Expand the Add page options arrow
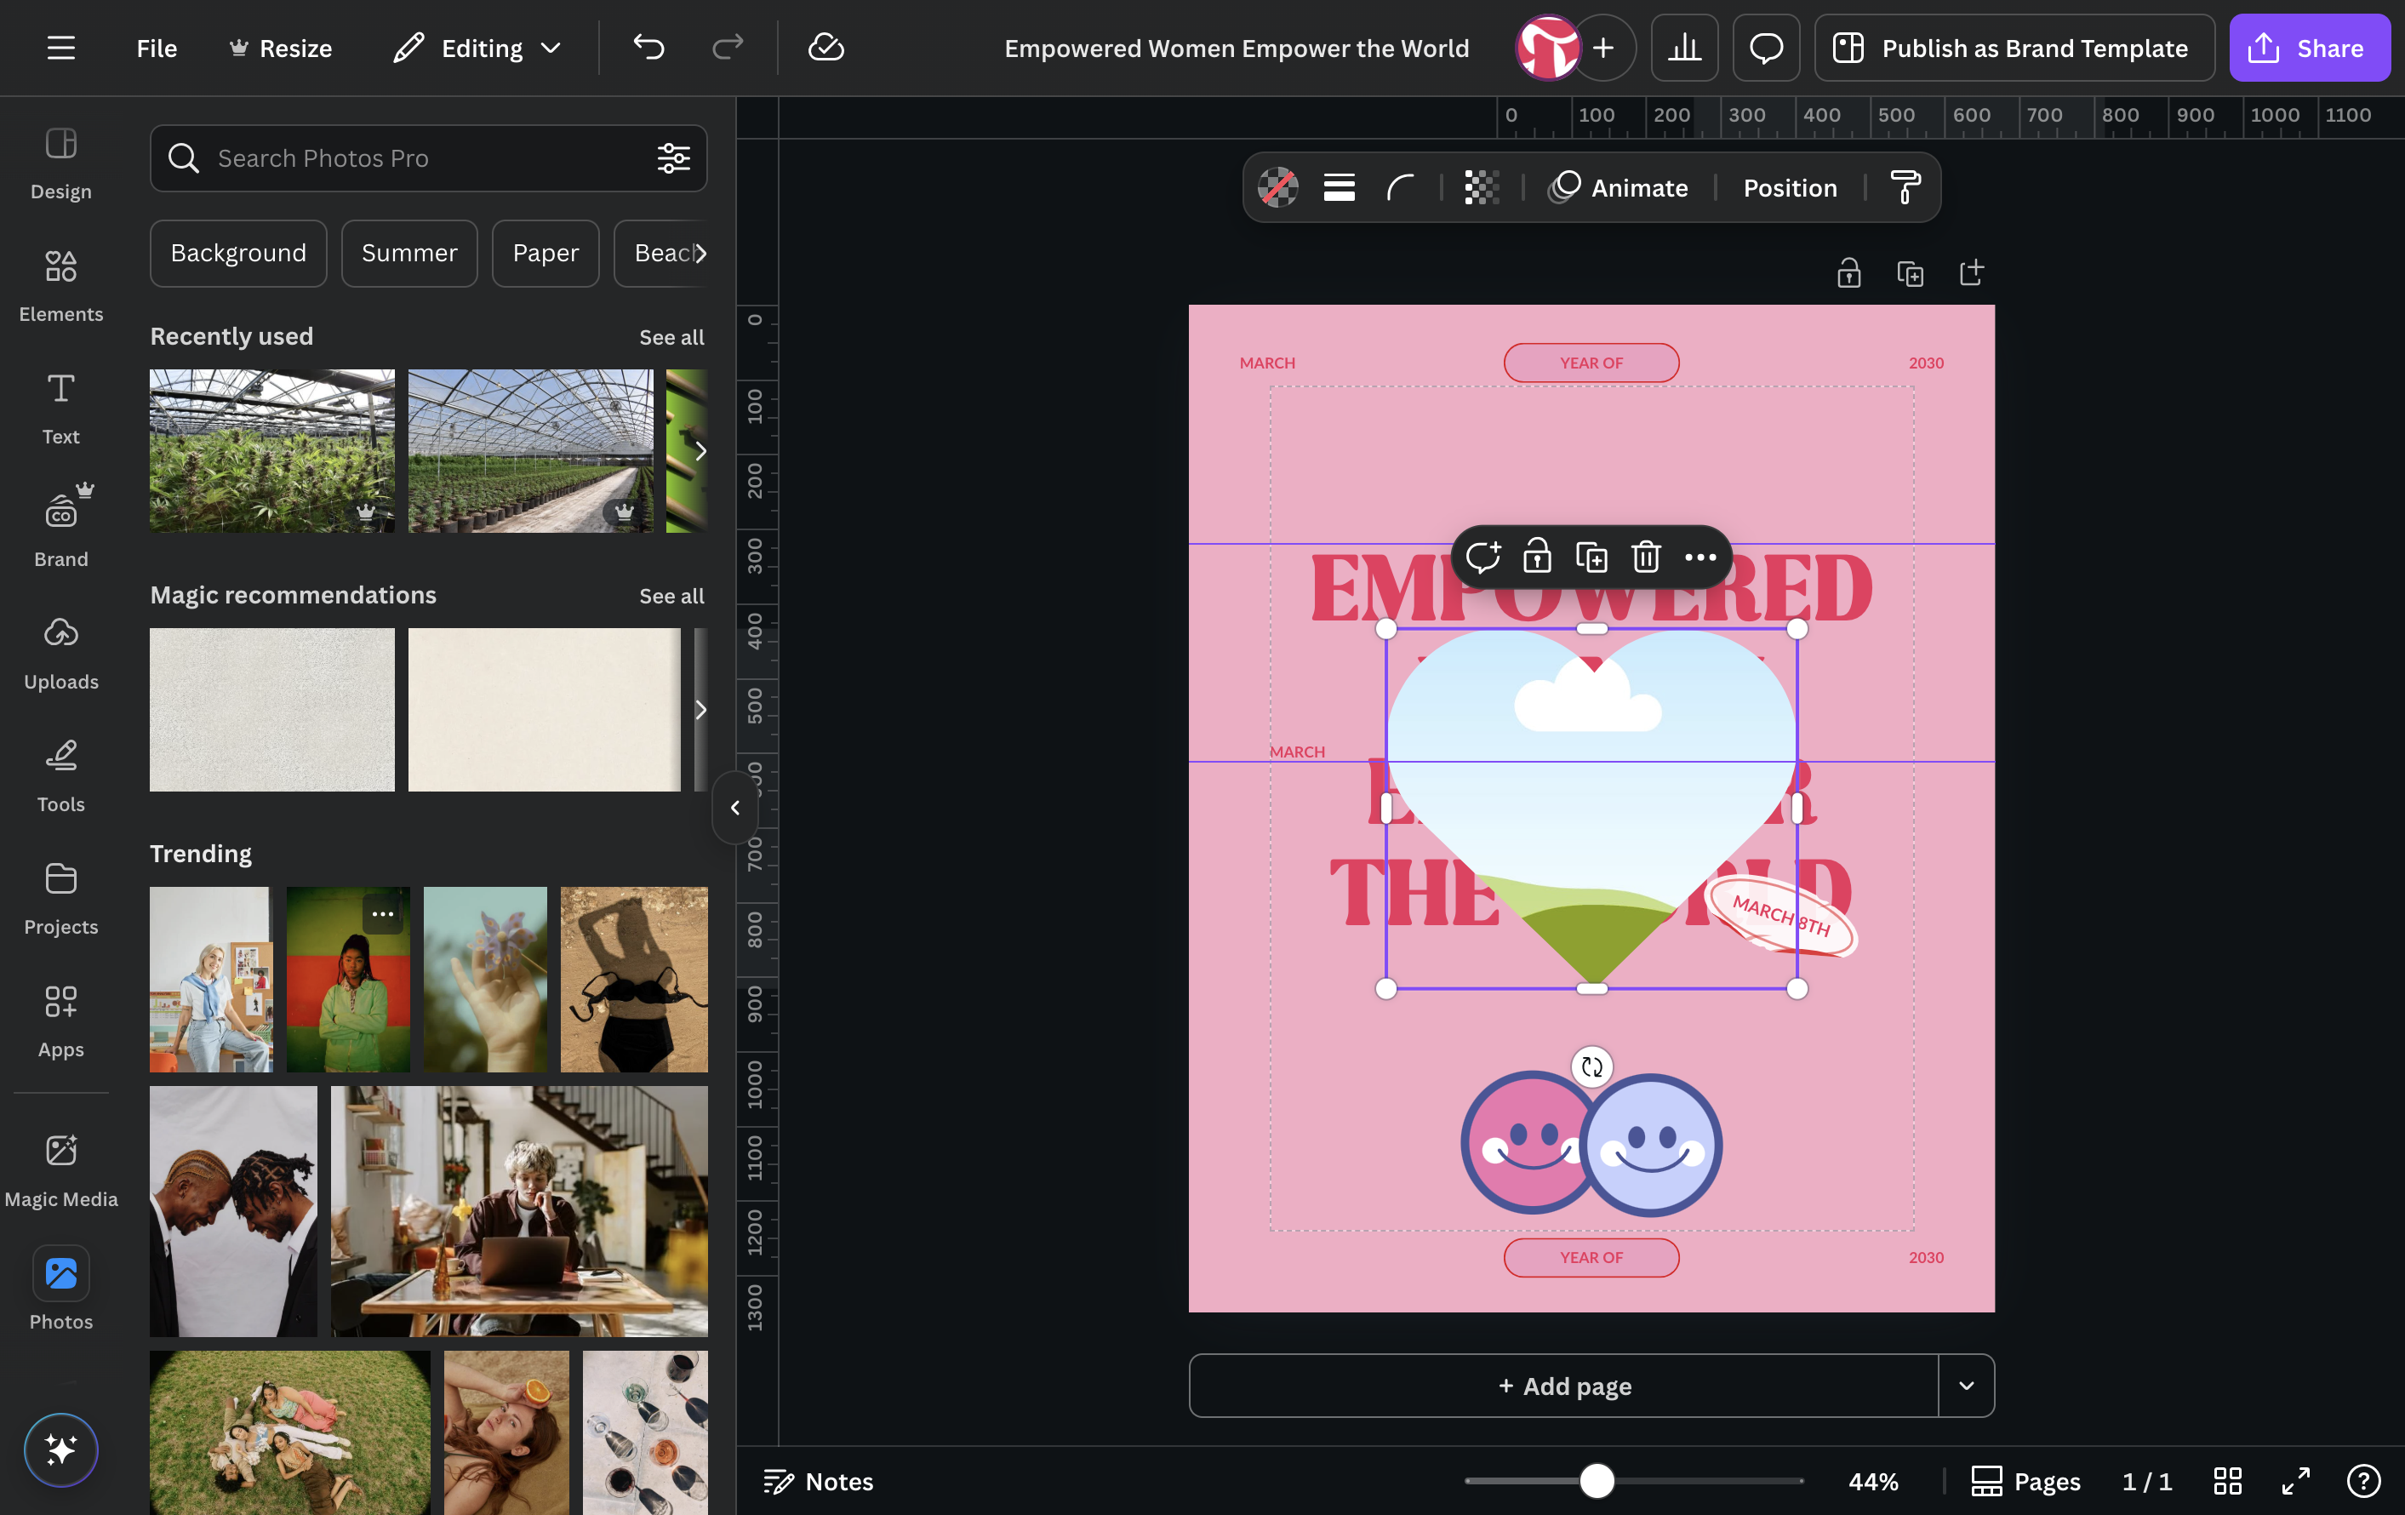Viewport: 2405px width, 1515px height. 1966,1385
